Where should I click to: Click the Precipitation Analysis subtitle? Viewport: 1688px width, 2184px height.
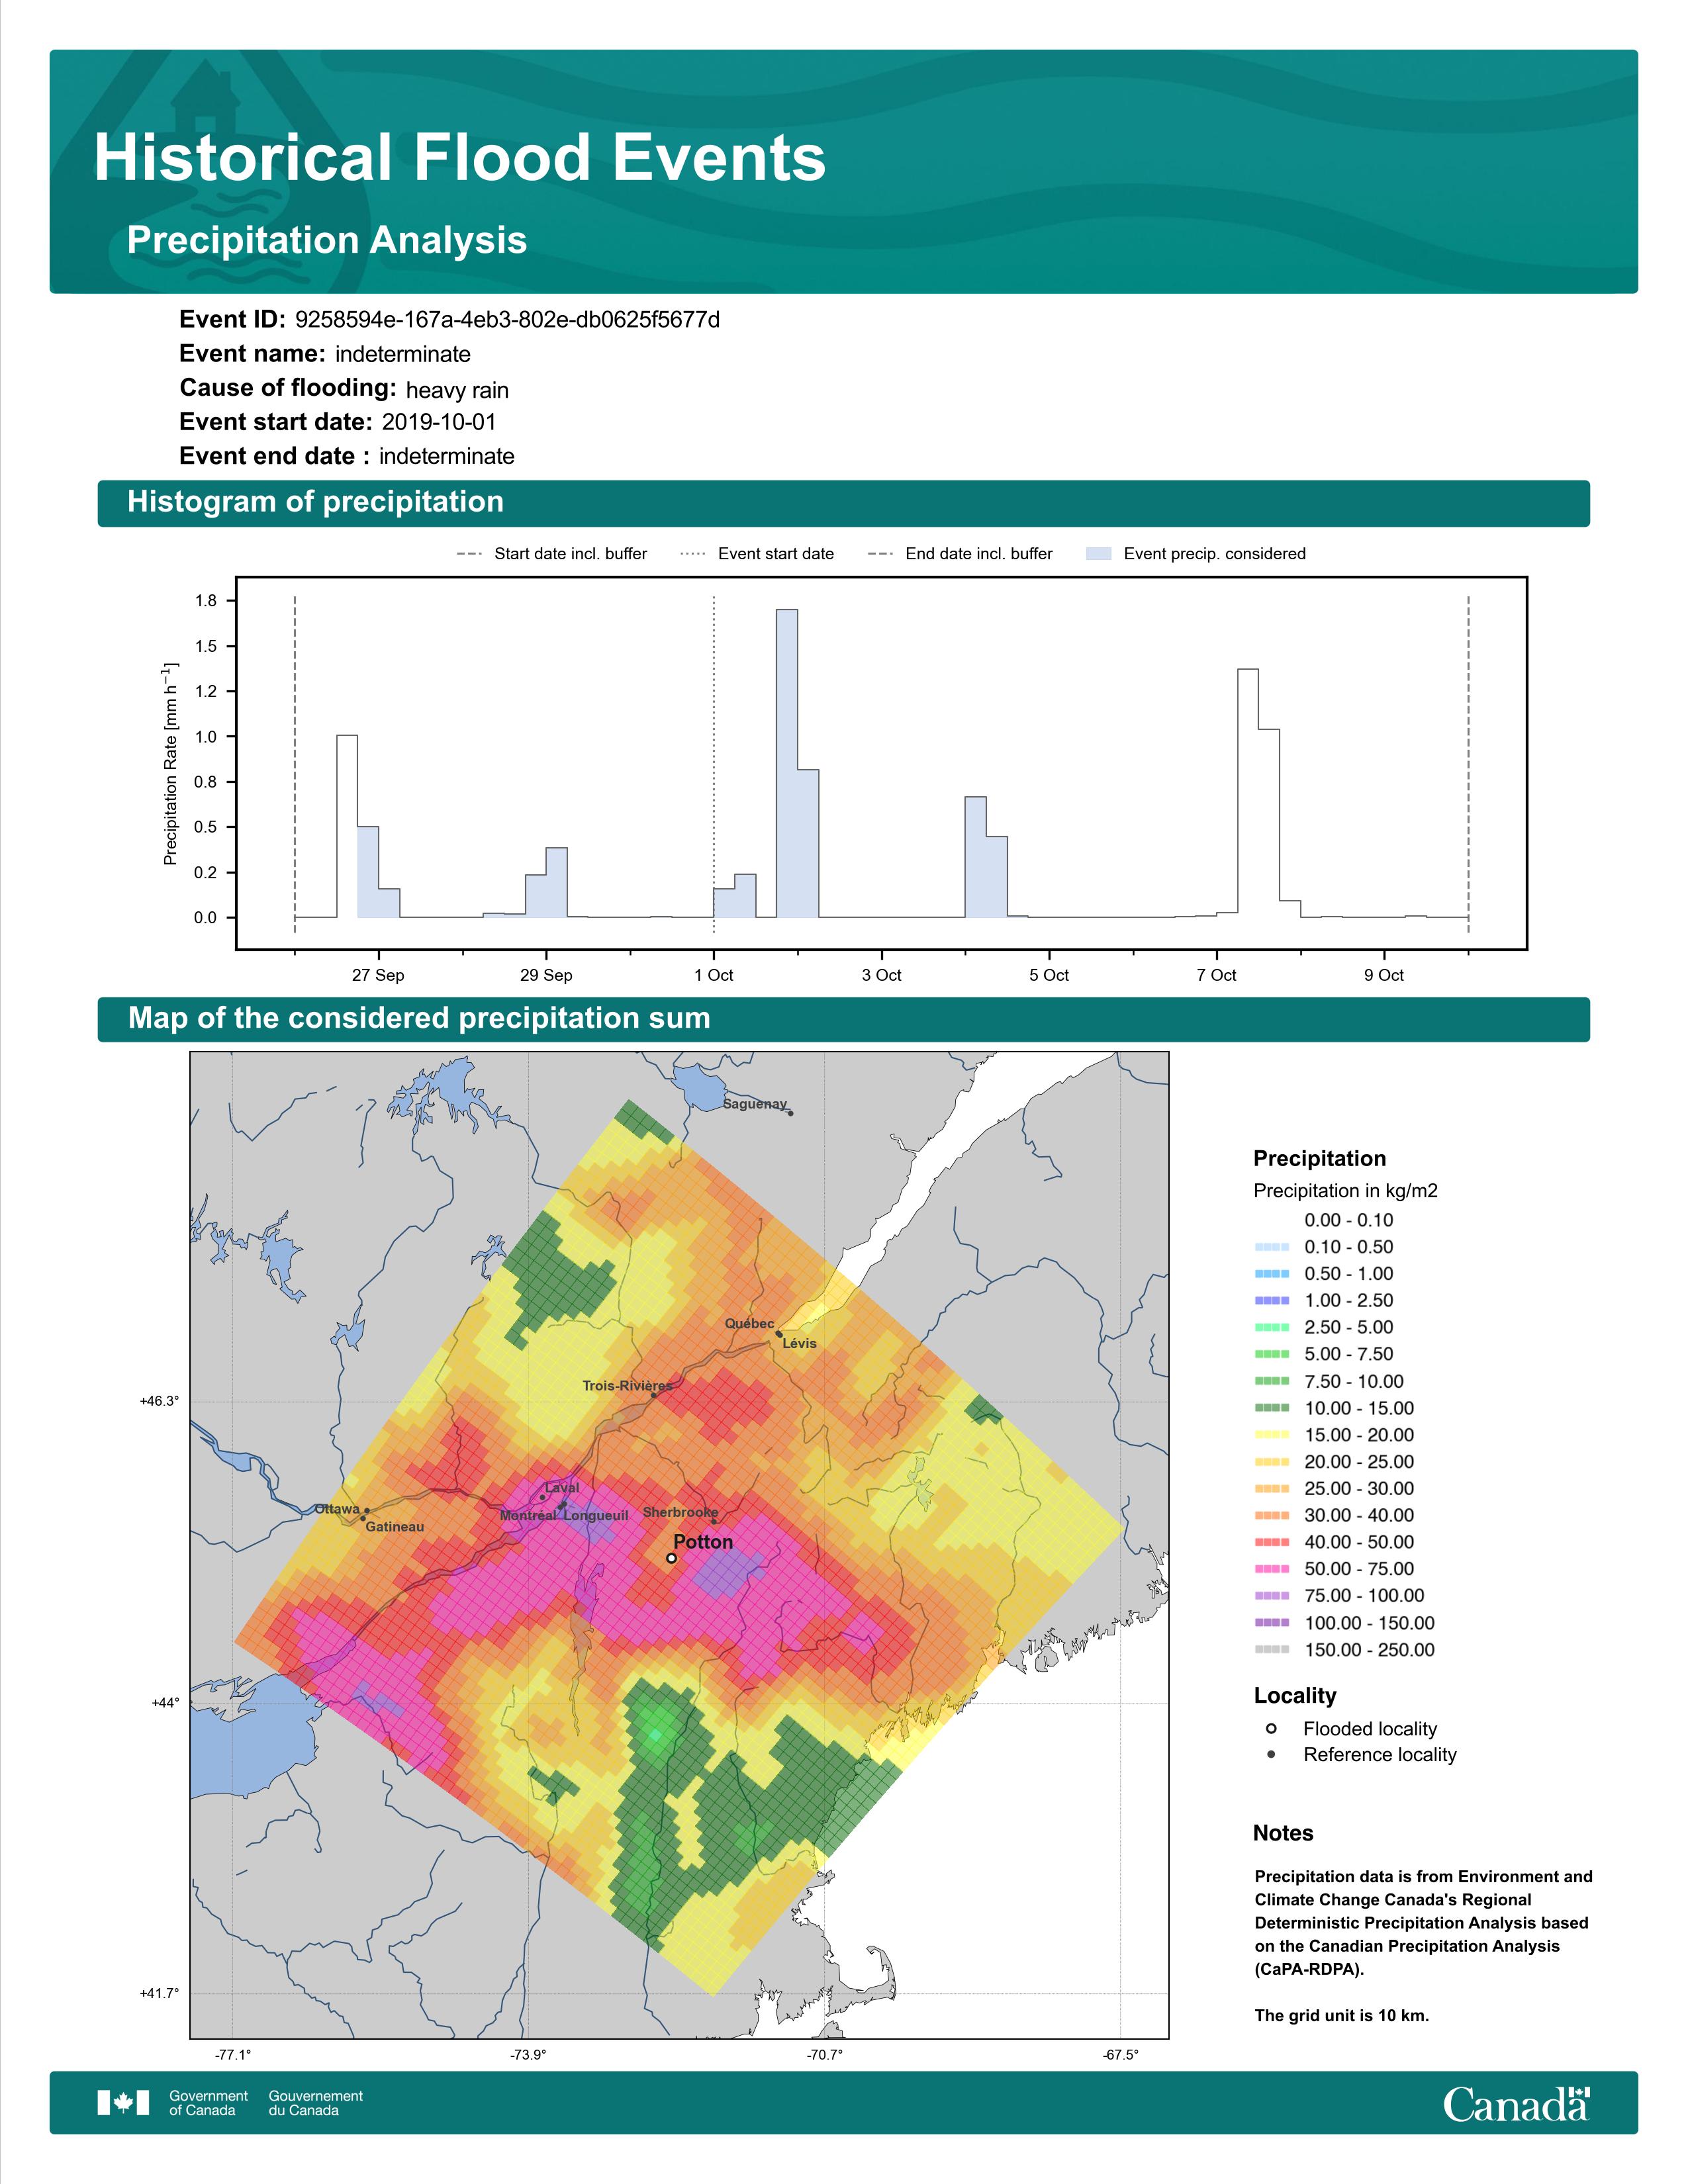[327, 240]
